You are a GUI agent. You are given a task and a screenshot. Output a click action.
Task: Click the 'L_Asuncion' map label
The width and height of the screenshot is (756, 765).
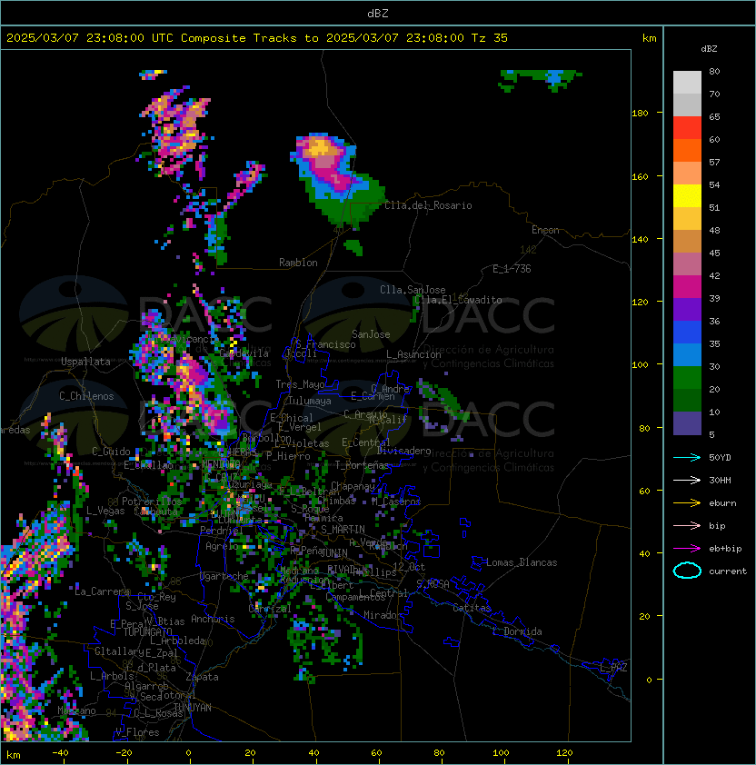pos(413,354)
